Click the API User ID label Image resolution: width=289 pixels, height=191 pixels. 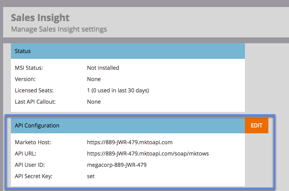coord(30,165)
